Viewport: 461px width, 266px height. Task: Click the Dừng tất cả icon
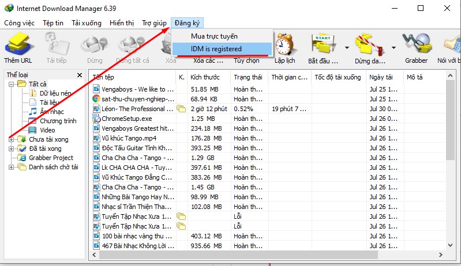(132, 45)
